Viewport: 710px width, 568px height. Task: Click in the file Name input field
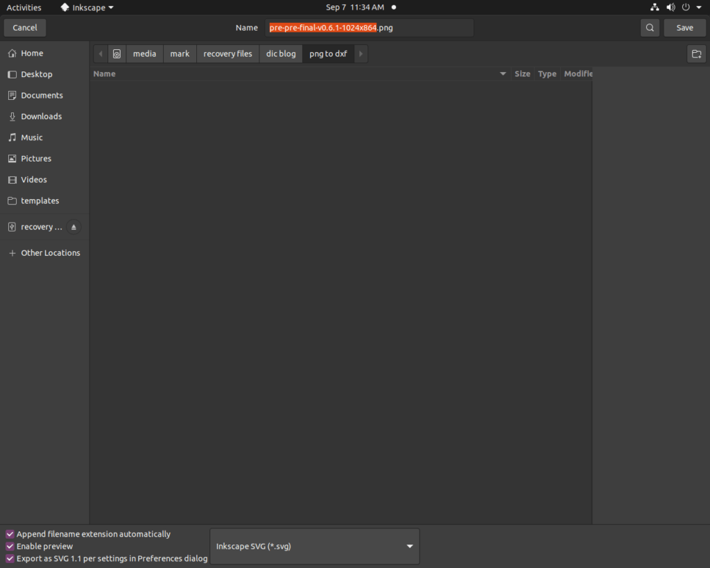coord(370,28)
